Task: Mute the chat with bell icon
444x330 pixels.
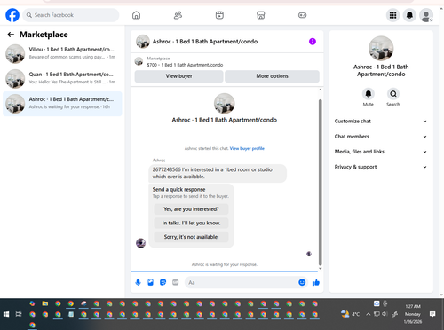Action: 369,94
